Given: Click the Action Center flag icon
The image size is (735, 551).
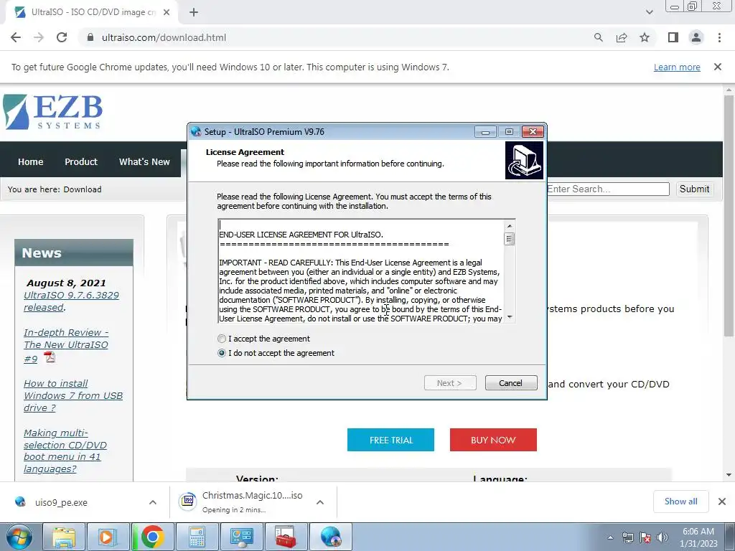Looking at the screenshot, I should [645, 537].
